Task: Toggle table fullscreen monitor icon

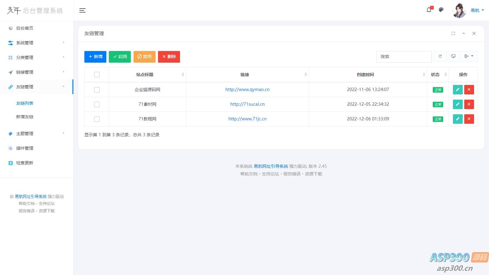Action: click(453, 56)
